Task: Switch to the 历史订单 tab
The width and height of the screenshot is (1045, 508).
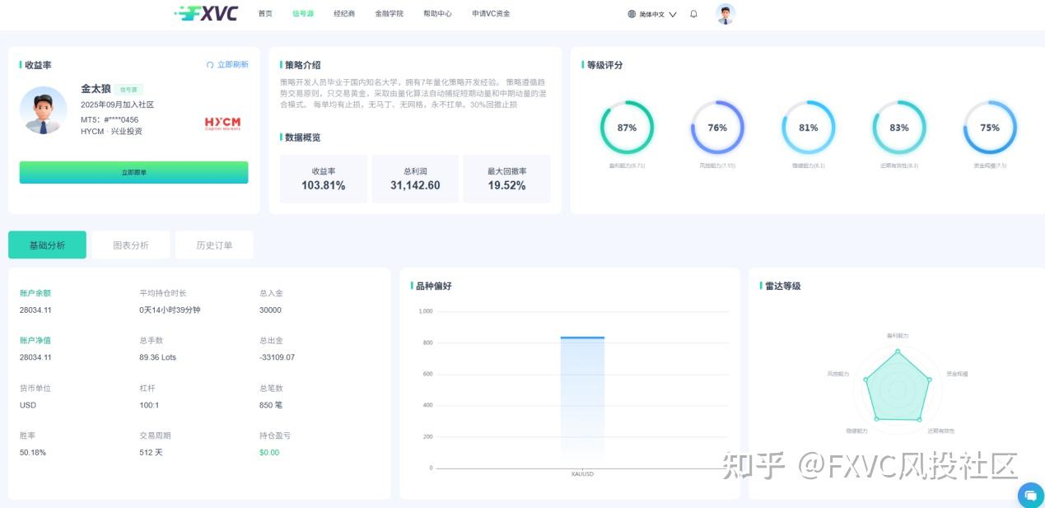Action: pos(214,245)
